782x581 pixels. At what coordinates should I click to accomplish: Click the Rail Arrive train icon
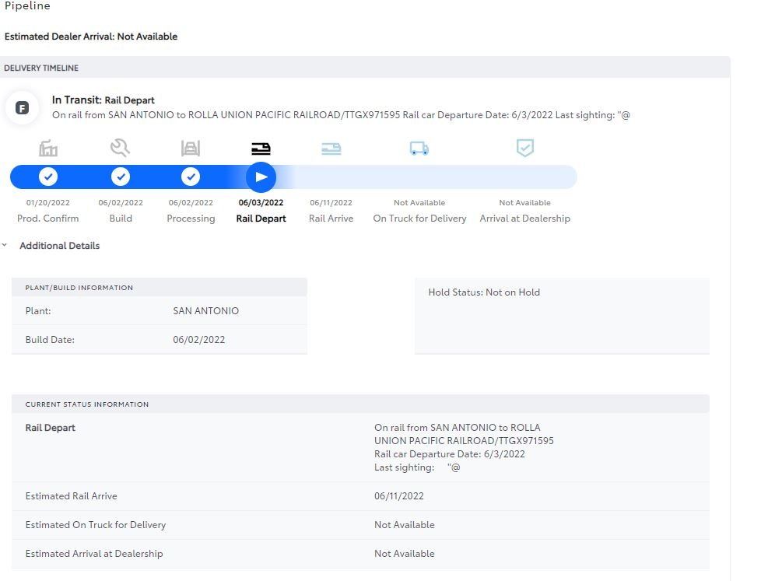coord(331,148)
